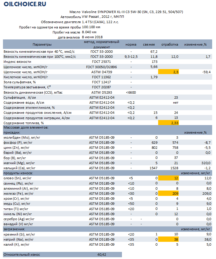
Task: Click viscosity index value 173
Action: tap(155, 62)
